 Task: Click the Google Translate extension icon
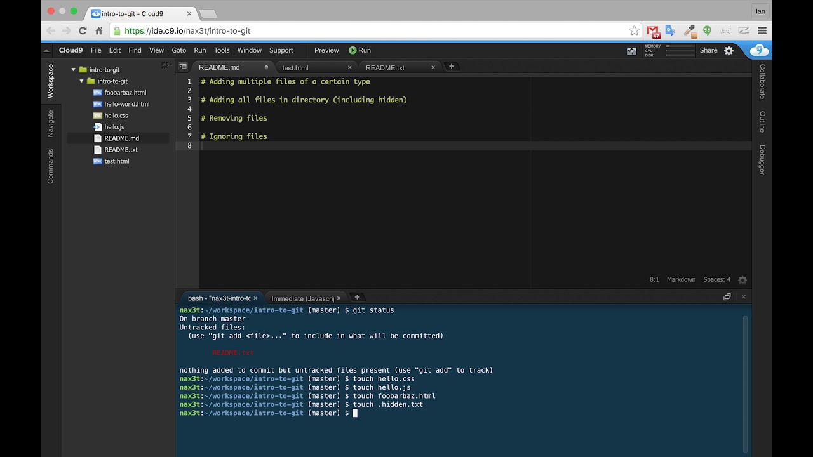tap(670, 30)
